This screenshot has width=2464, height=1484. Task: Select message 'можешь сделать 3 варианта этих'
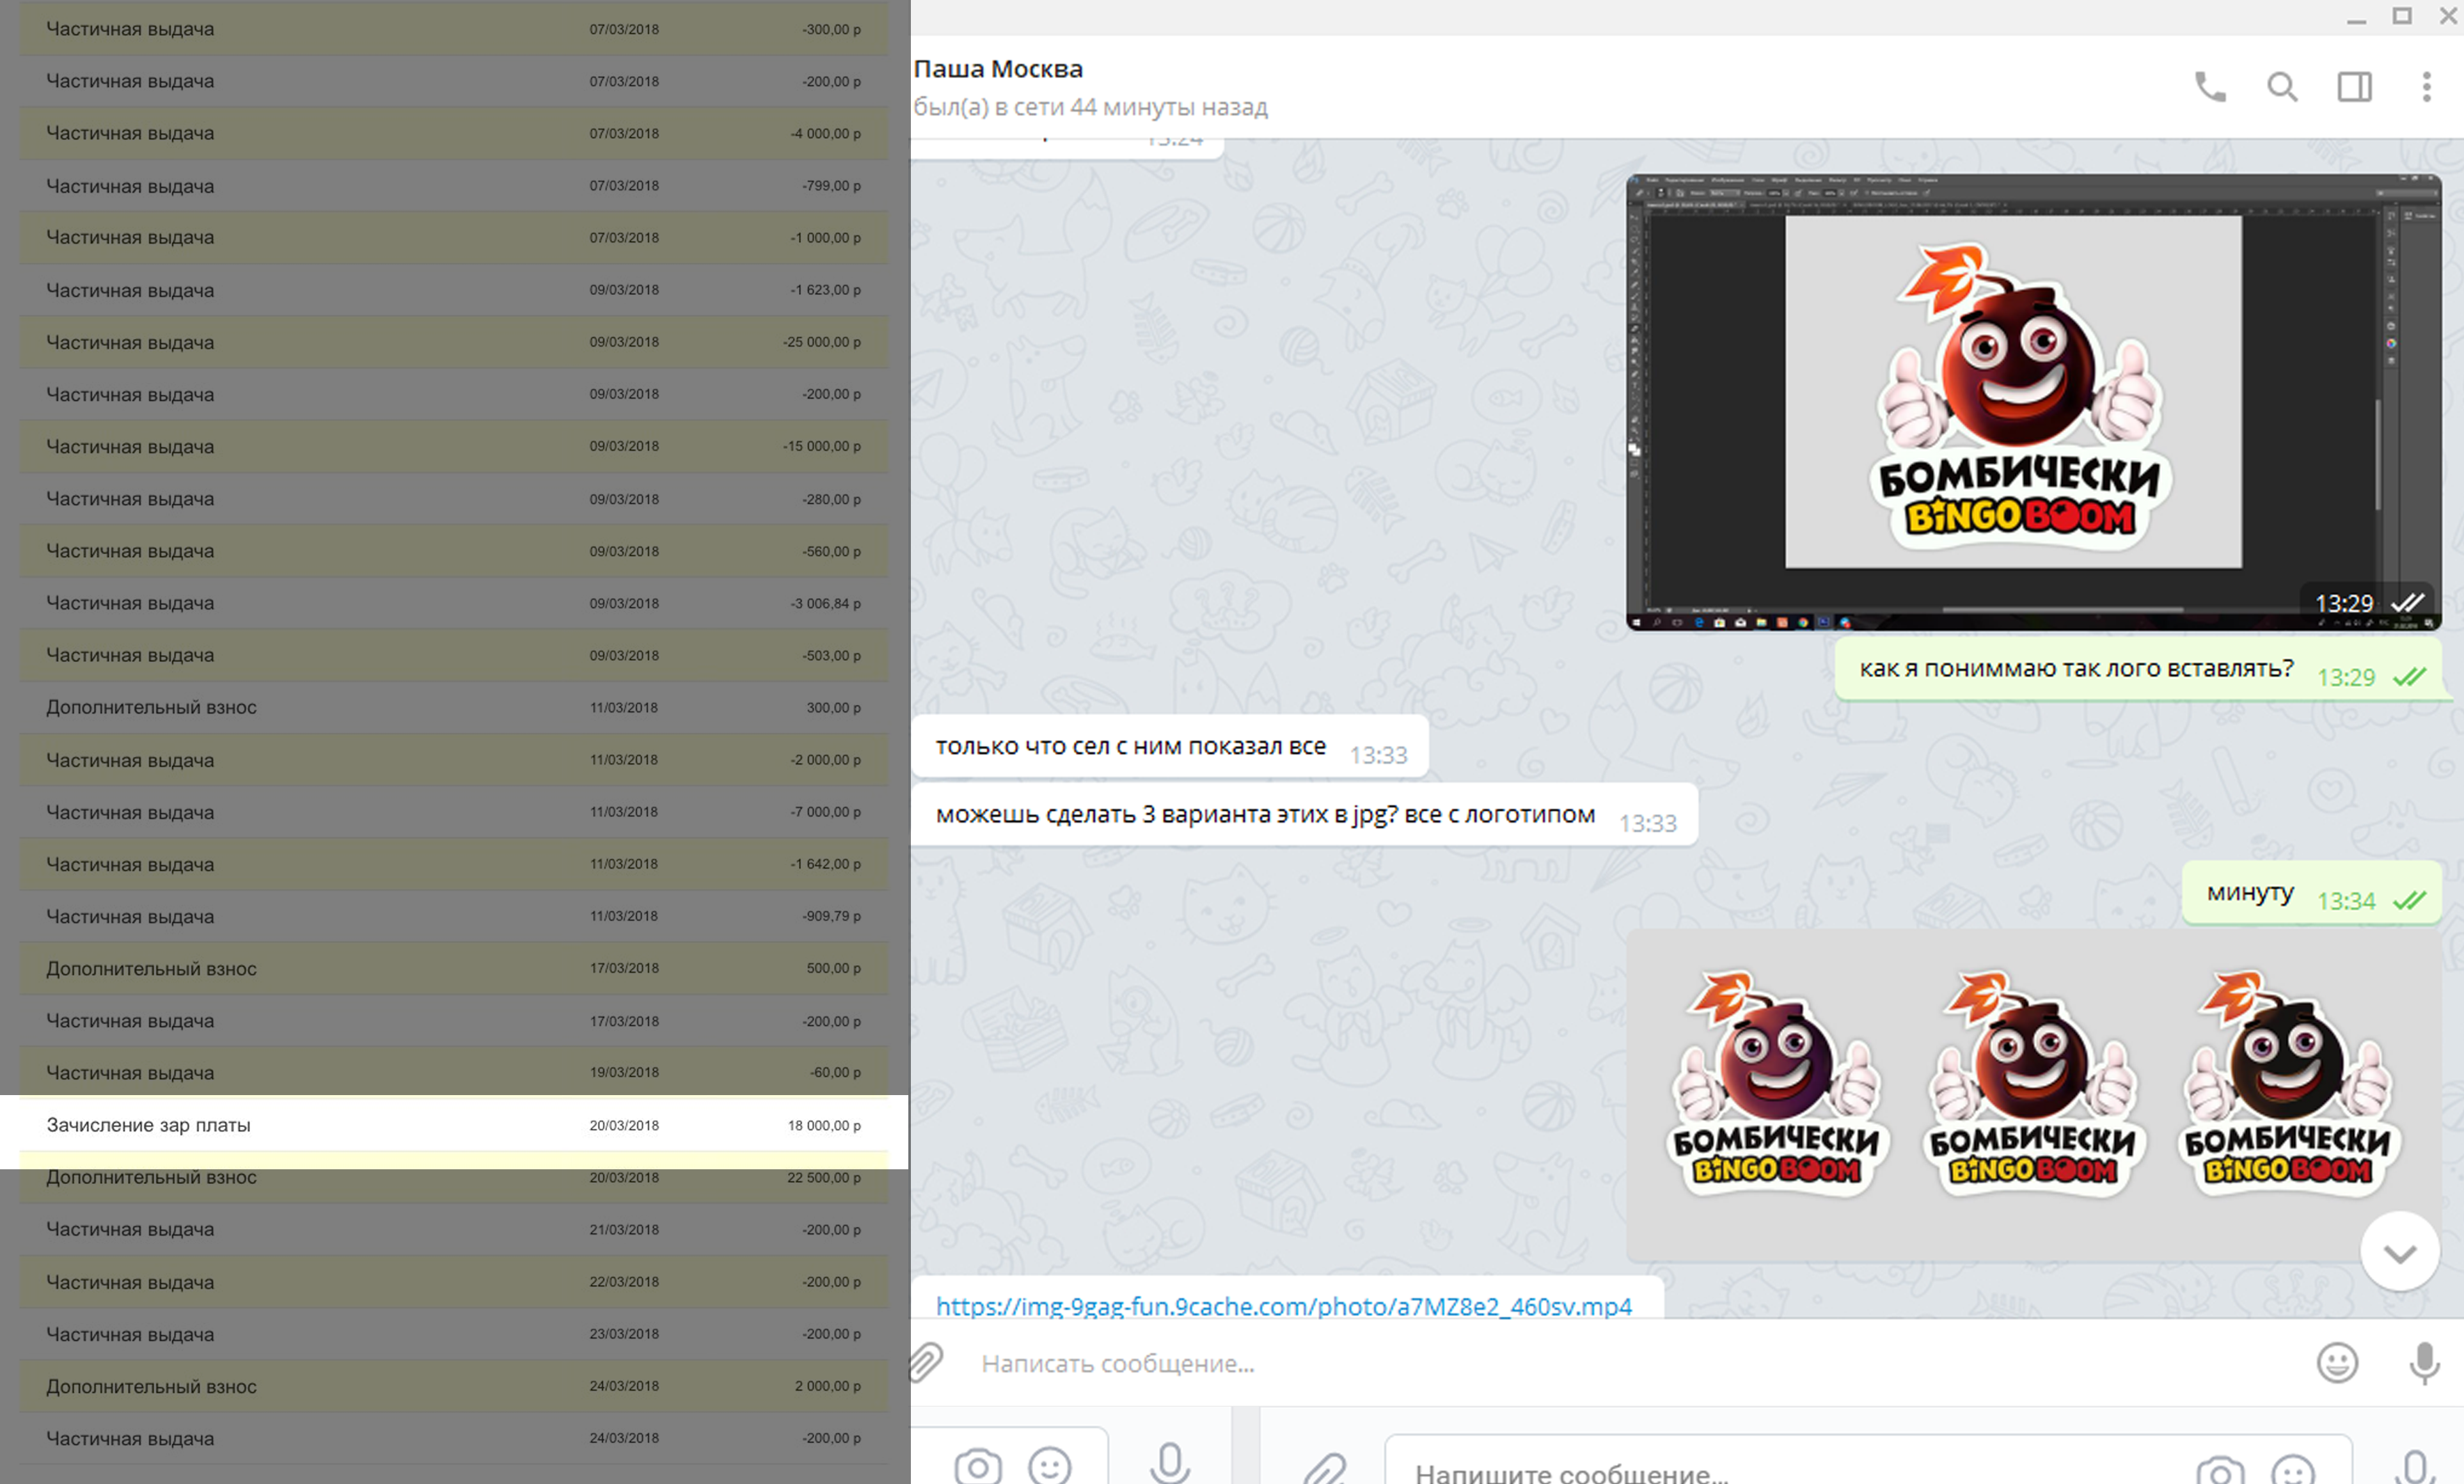(1265, 815)
